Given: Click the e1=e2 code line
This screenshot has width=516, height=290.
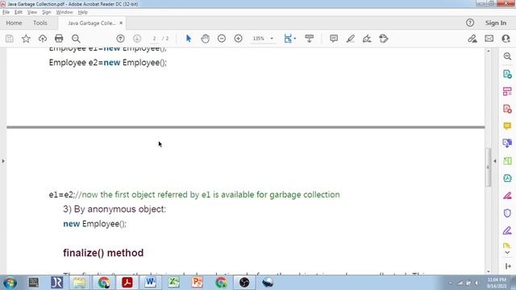Looking at the screenshot, I should click(194, 195).
